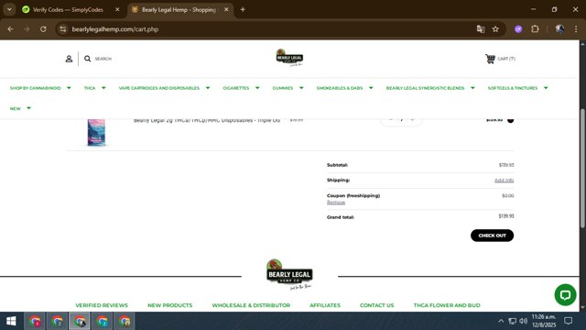Image resolution: width=586 pixels, height=330 pixels.
Task: Open the account user icon
Action: (69, 59)
